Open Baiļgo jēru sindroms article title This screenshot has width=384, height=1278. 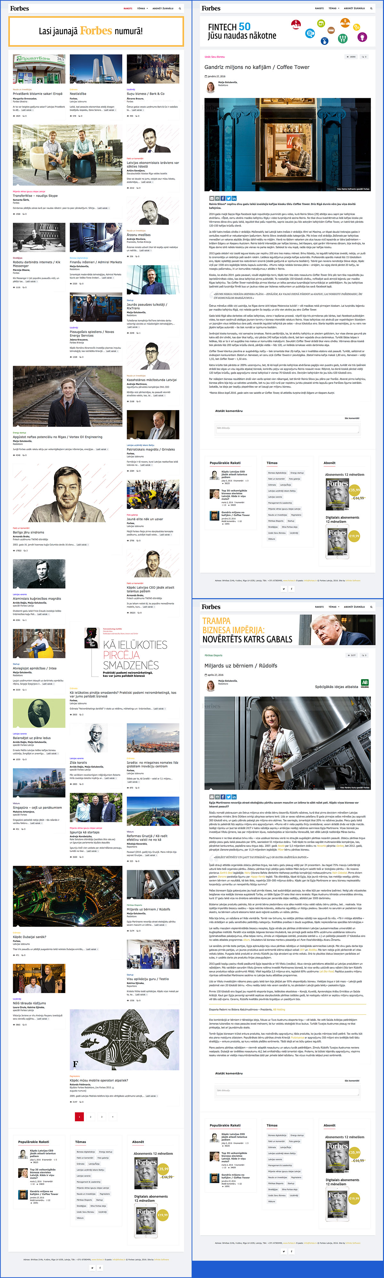pyautogui.click(x=29, y=532)
